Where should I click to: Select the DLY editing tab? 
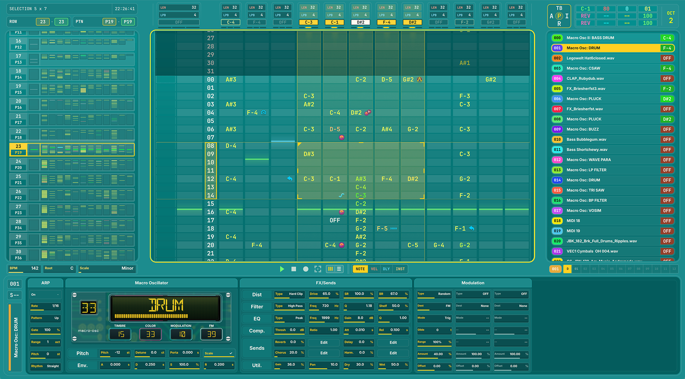(386, 269)
